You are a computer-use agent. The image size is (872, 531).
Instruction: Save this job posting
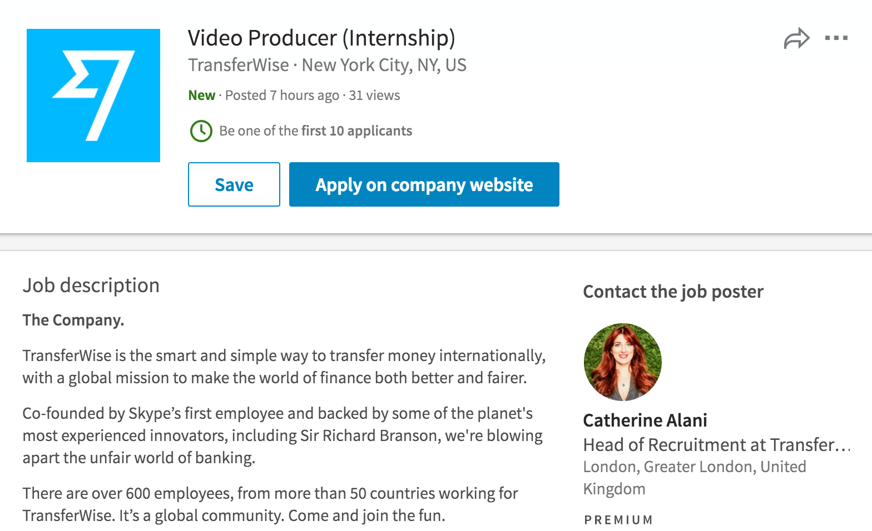(x=234, y=184)
